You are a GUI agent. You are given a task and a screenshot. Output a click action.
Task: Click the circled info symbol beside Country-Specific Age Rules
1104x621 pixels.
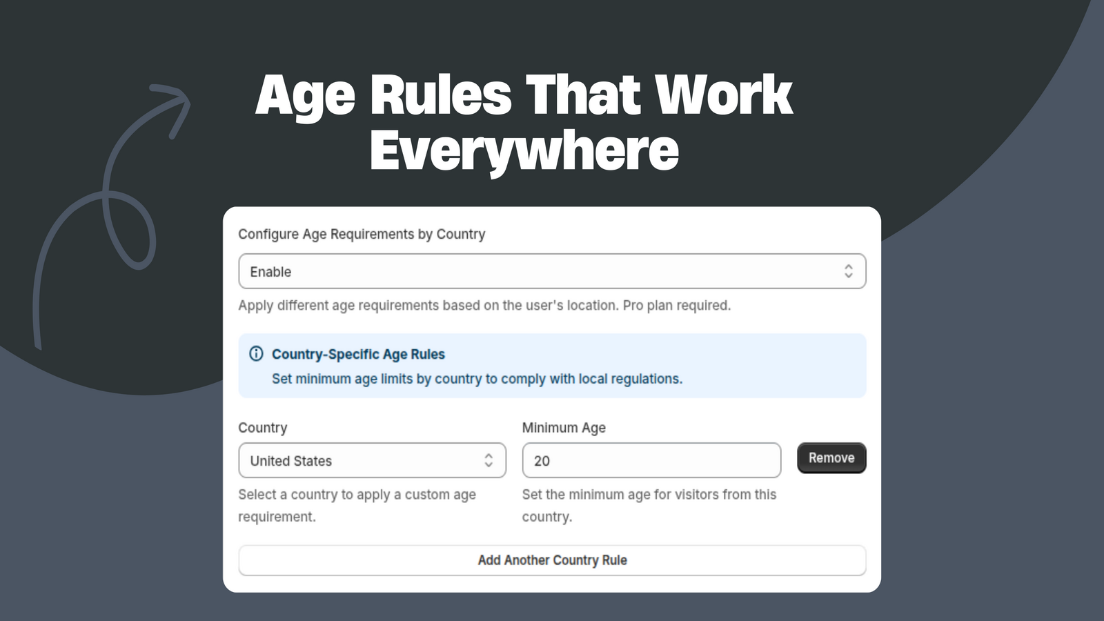coord(256,354)
